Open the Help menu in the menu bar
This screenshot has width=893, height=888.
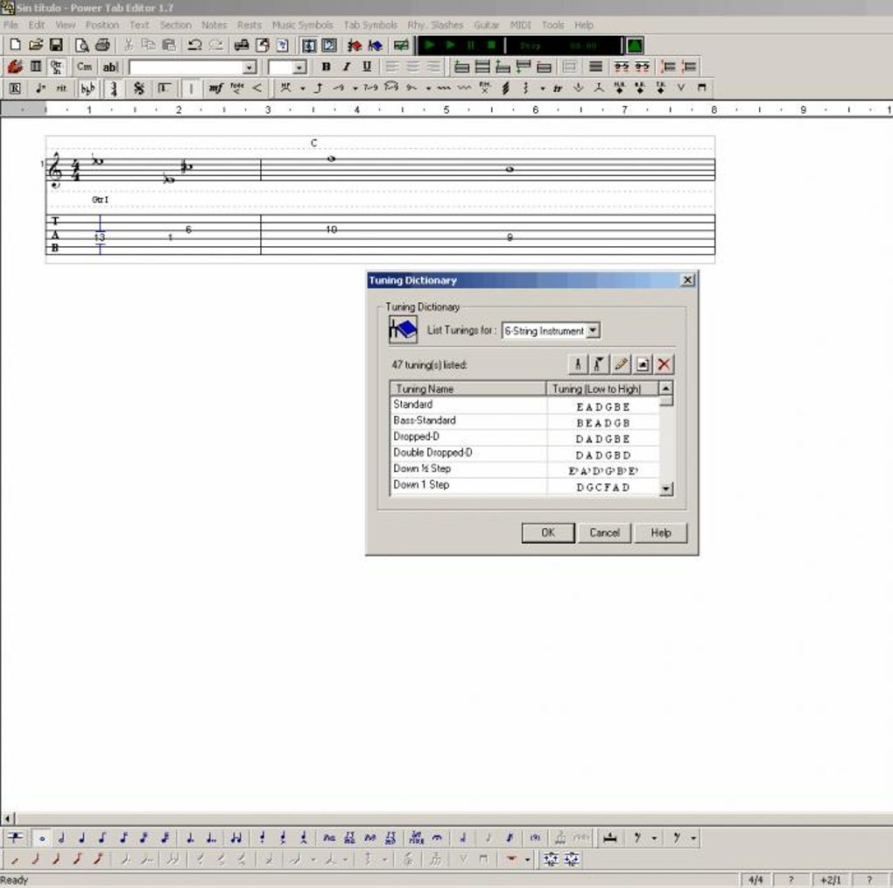pos(584,25)
